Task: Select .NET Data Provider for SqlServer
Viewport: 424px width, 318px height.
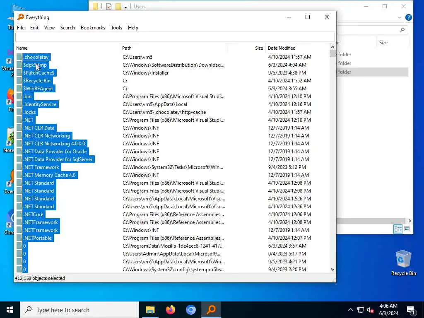Action: point(58,159)
